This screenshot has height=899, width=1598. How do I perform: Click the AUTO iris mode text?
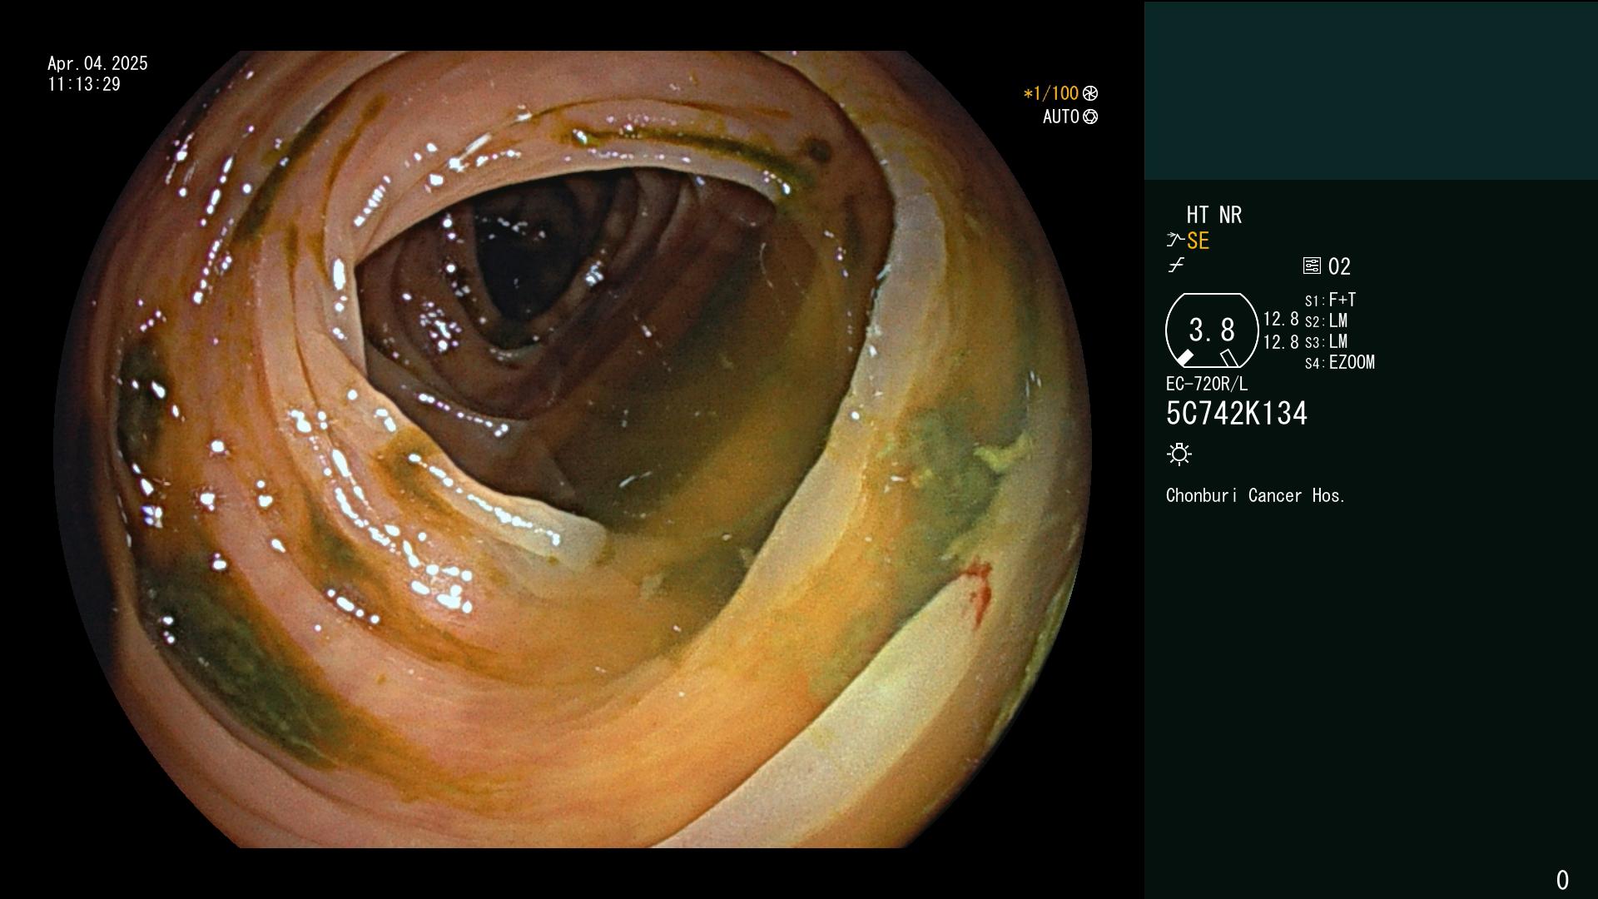1060,117
